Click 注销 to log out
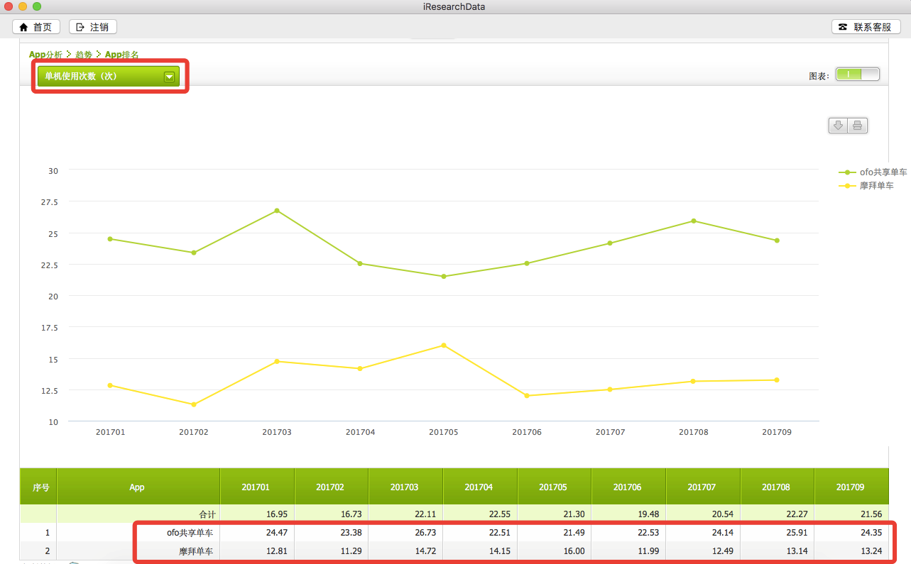The height and width of the screenshot is (564, 911). (x=92, y=27)
